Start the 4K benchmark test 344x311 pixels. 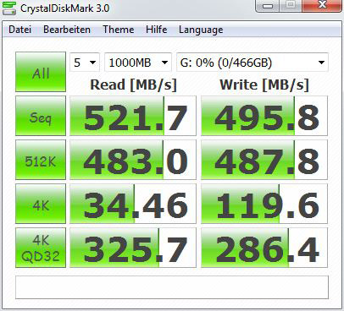(x=41, y=204)
